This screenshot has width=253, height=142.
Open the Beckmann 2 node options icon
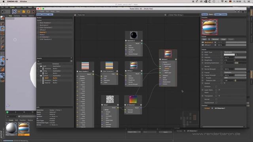tap(142, 41)
